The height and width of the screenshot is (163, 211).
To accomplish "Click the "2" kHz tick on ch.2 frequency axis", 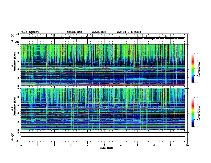I will (x=18, y=122).
